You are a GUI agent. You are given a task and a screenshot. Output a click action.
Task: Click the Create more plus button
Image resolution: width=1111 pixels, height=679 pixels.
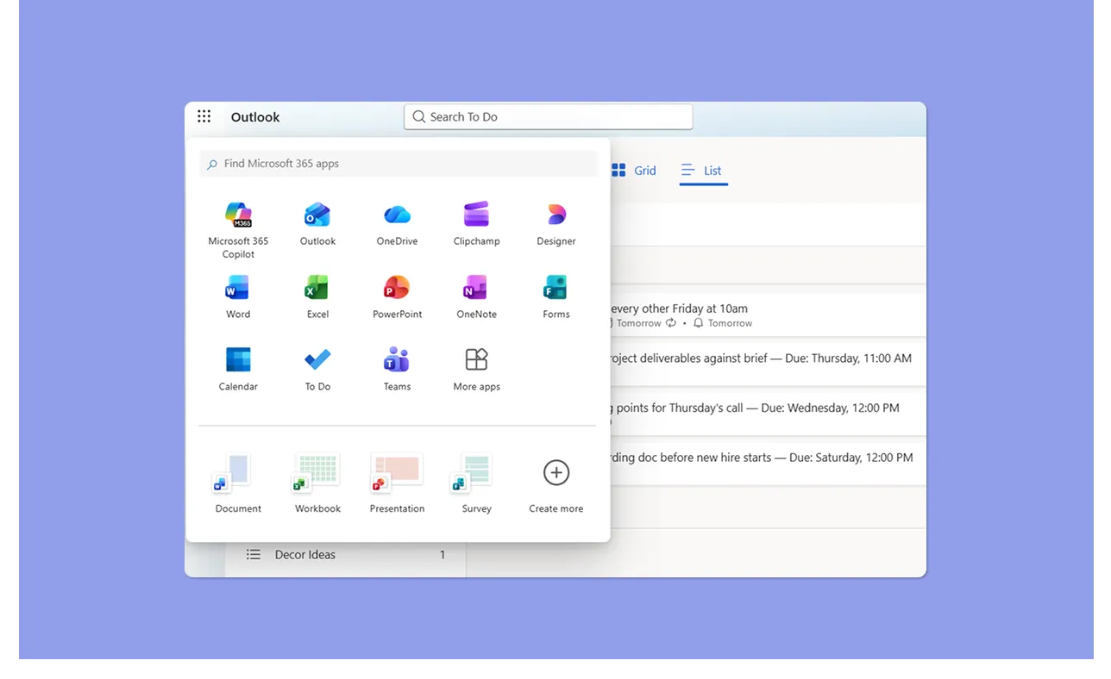point(556,473)
